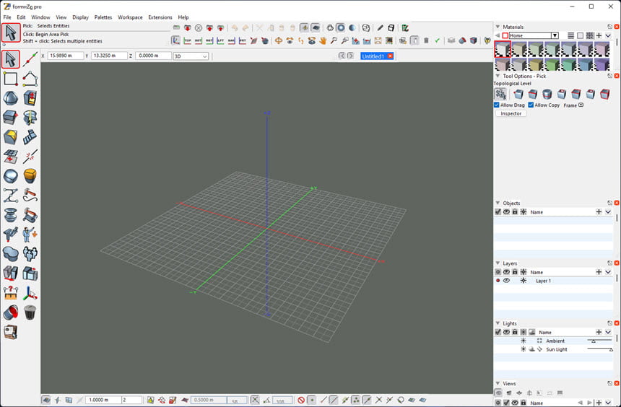Select the cylinder topological level icon
This screenshot has width=621, height=407.
coord(547,94)
